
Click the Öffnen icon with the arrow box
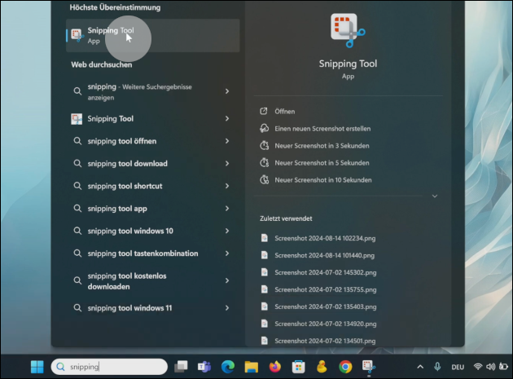tap(264, 112)
